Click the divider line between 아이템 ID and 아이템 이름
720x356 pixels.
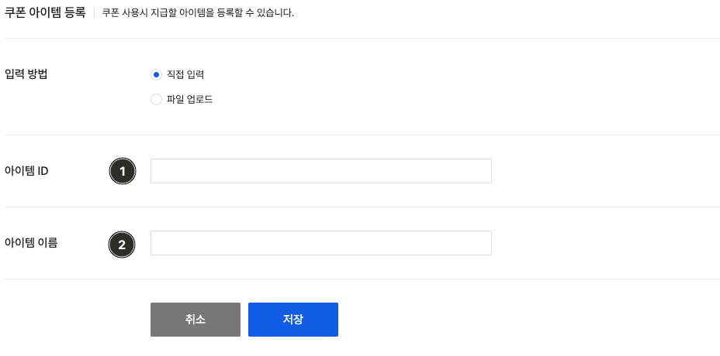pyautogui.click(x=362, y=207)
